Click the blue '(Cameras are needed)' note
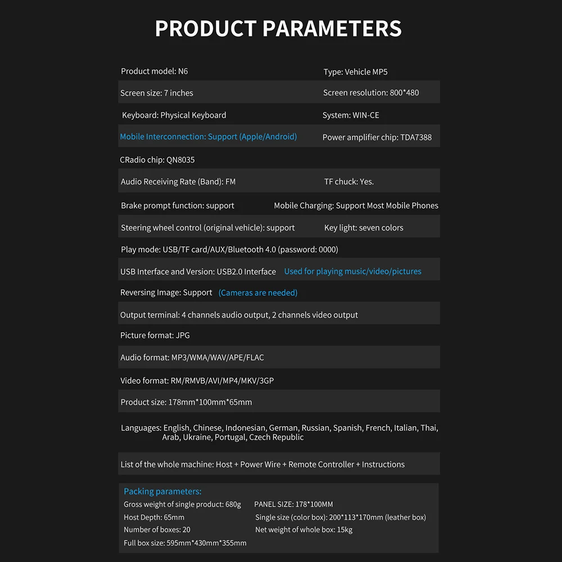 pyautogui.click(x=258, y=293)
